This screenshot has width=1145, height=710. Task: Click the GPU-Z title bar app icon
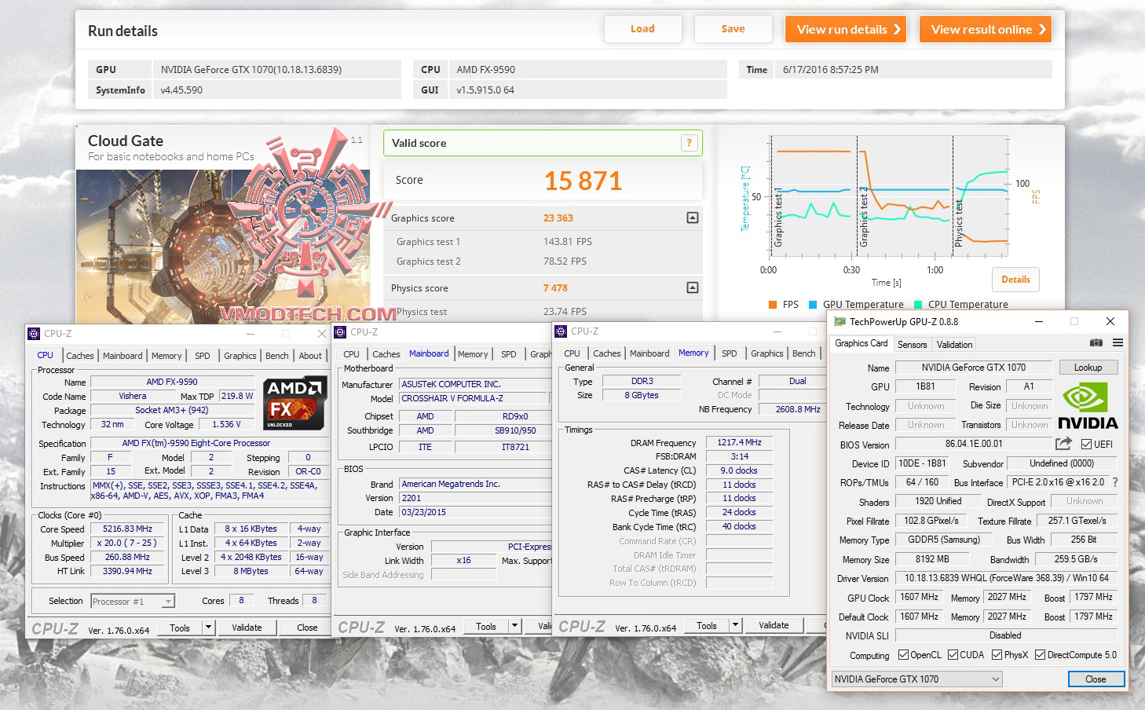point(840,321)
